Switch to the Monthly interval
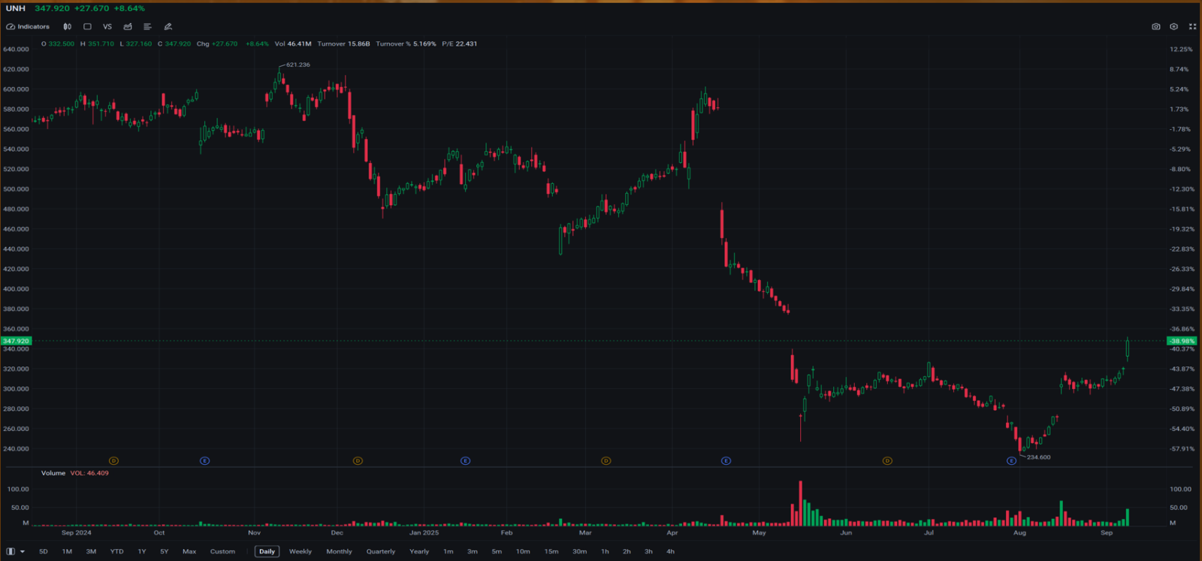Screen dimensions: 1202x561 pos(339,551)
